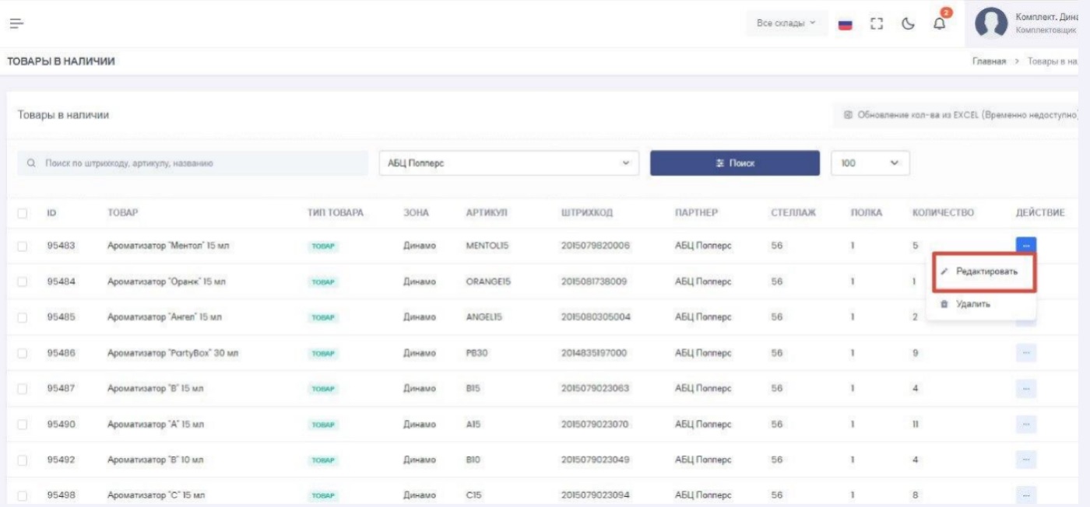
Task: Choose 'Редактировать' from the context menu
Action: tap(986, 271)
